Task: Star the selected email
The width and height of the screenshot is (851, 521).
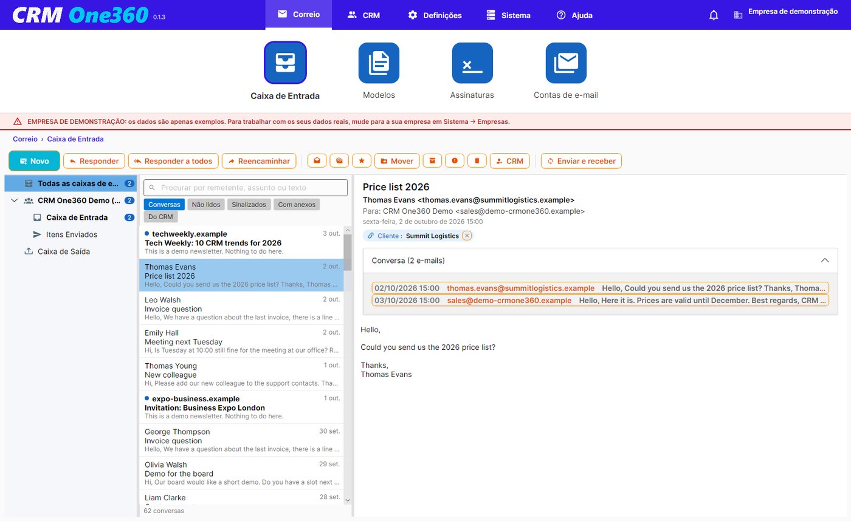Action: [361, 161]
